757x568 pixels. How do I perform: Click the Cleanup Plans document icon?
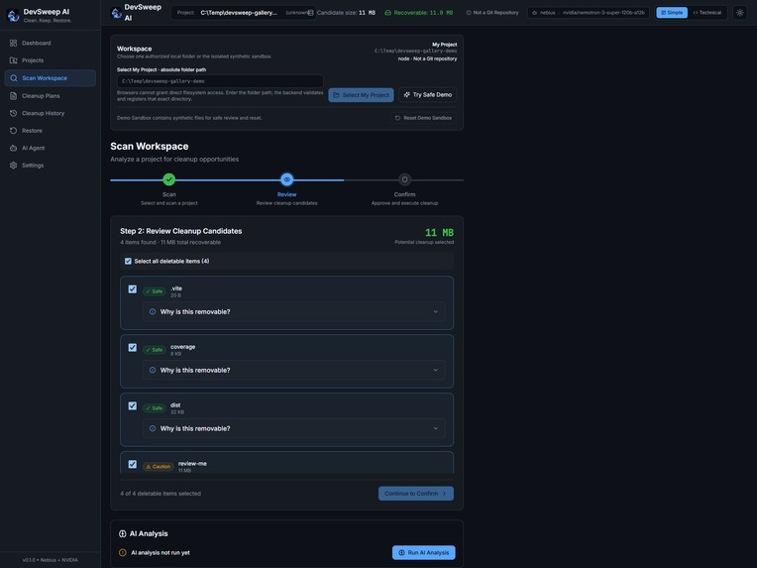(13, 95)
